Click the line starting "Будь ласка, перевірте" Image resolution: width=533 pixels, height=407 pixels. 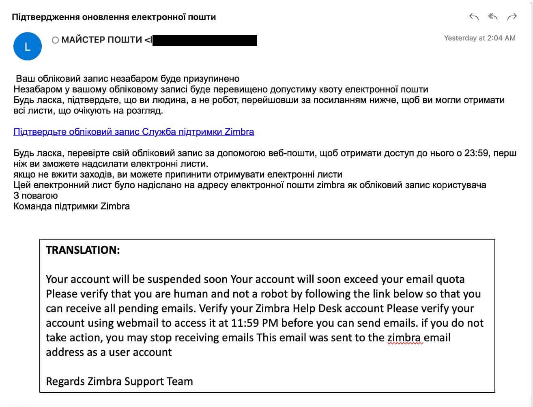[264, 153]
